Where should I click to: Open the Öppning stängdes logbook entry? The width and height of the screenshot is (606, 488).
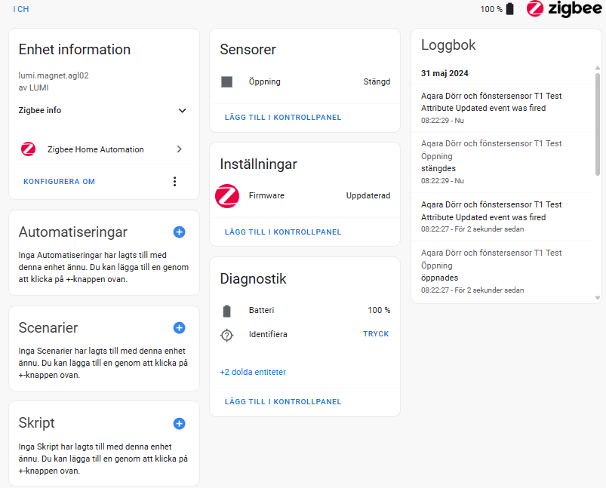503,162
